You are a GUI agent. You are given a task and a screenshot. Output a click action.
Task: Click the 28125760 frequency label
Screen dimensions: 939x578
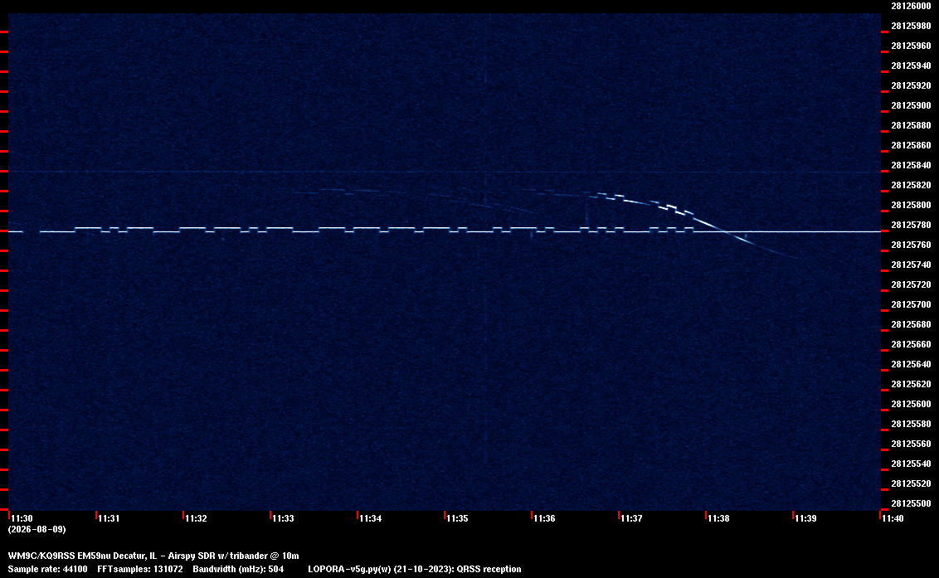[911, 245]
